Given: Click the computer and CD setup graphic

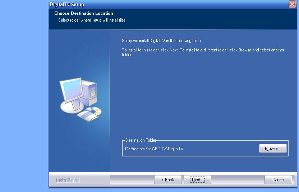Looking at the screenshot, I should 80,100.
